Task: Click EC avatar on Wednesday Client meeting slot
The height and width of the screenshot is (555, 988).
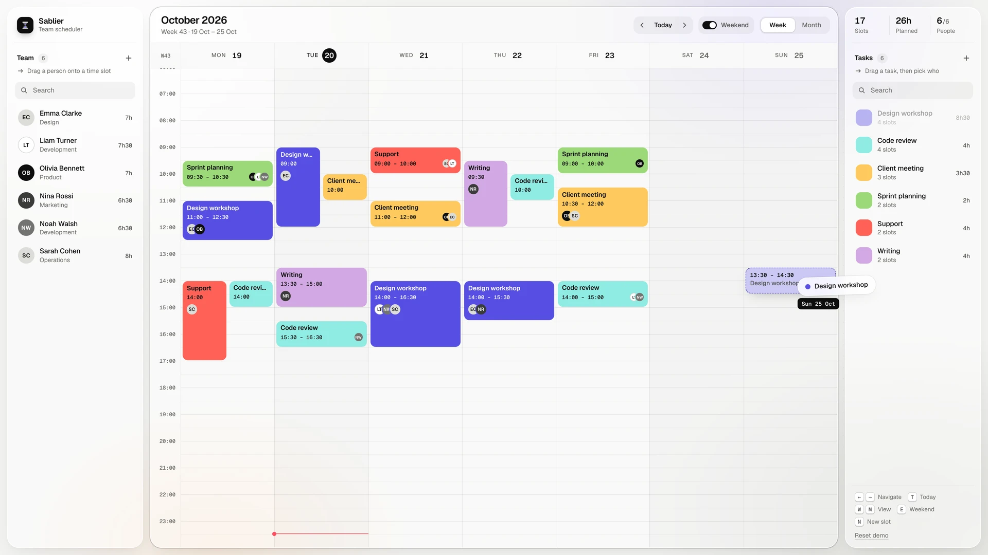Action: pyautogui.click(x=452, y=217)
